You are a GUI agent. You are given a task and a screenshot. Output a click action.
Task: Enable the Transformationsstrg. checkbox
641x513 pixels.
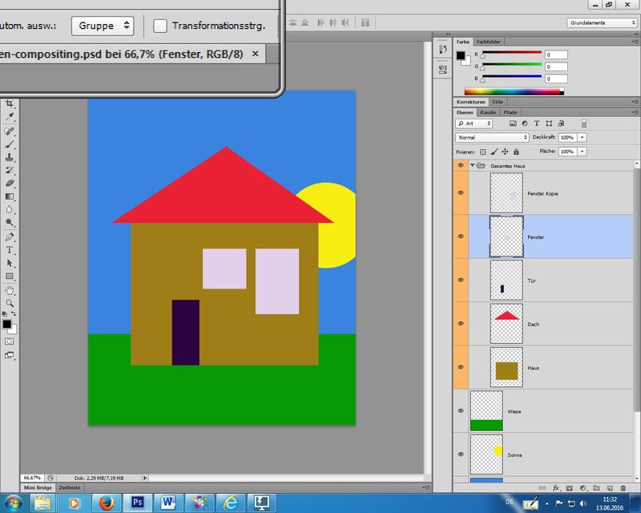point(160,26)
